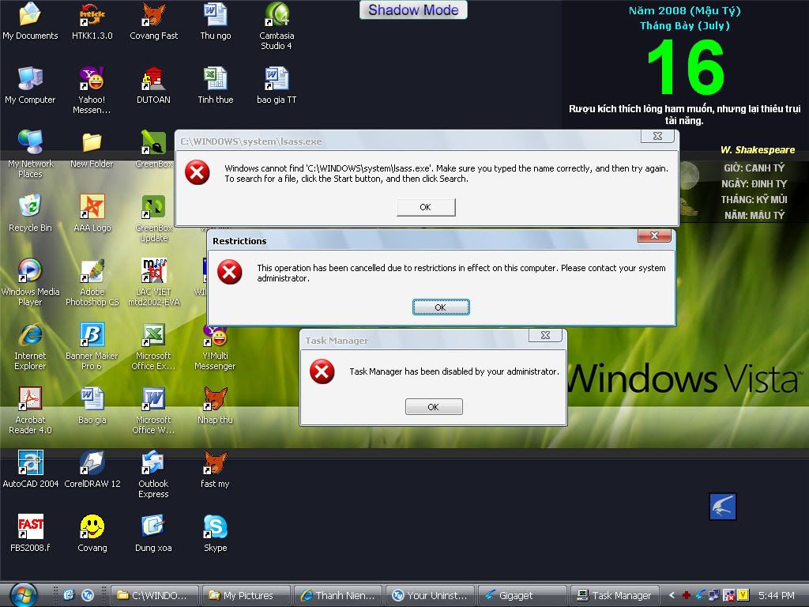Launch Adobe Photoshop CS

pyautogui.click(x=92, y=282)
